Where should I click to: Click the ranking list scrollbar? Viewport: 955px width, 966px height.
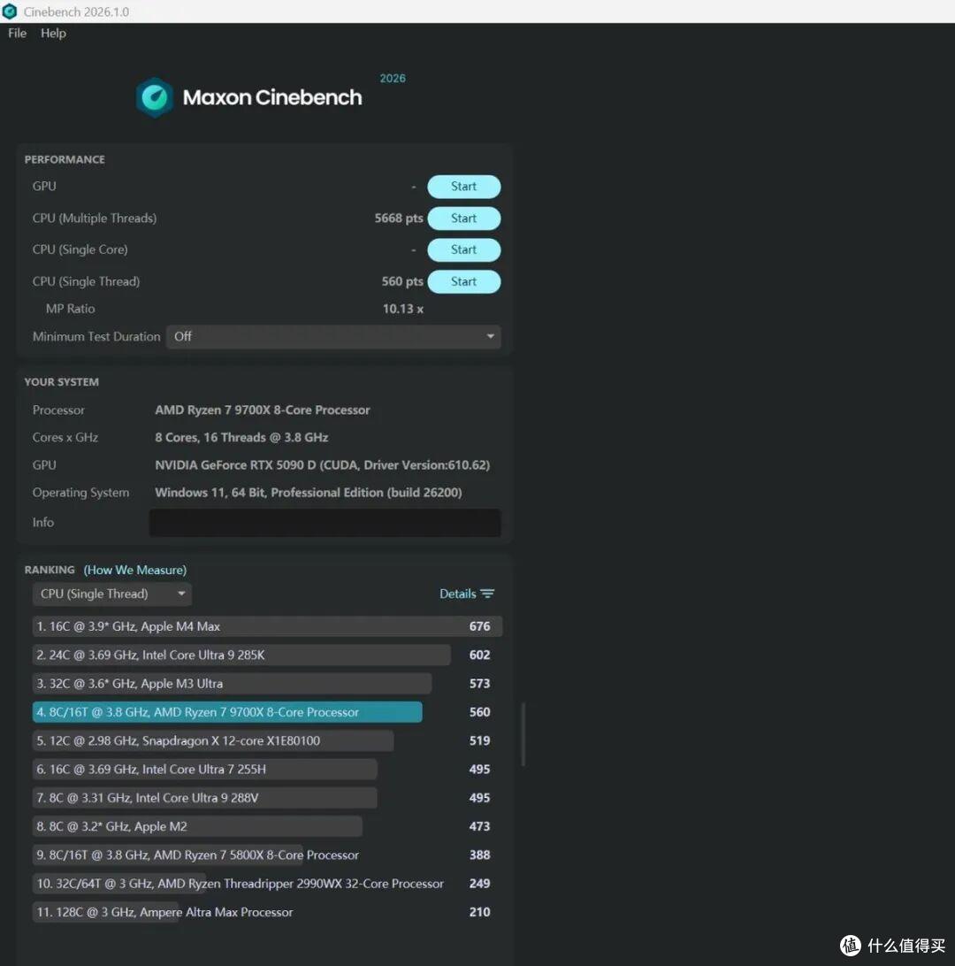tap(523, 734)
